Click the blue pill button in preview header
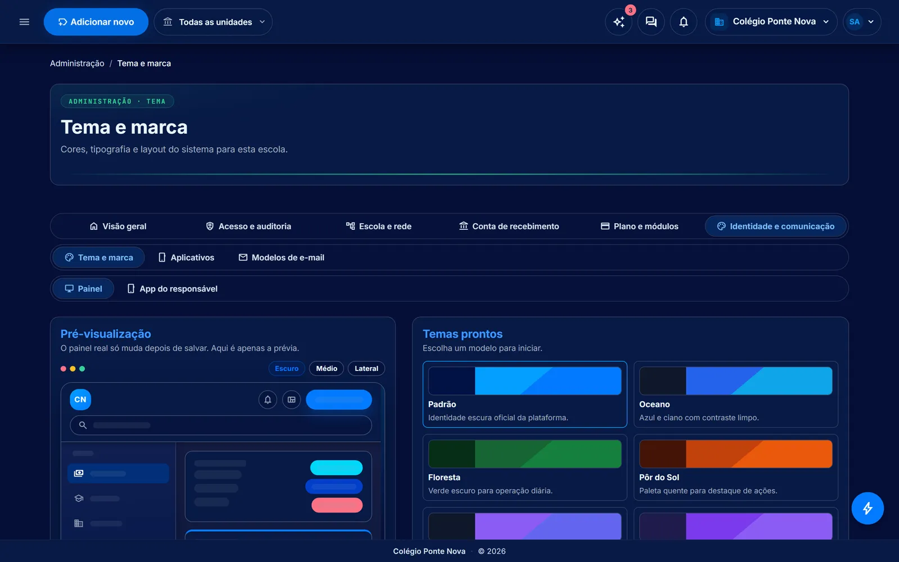 pyautogui.click(x=339, y=400)
